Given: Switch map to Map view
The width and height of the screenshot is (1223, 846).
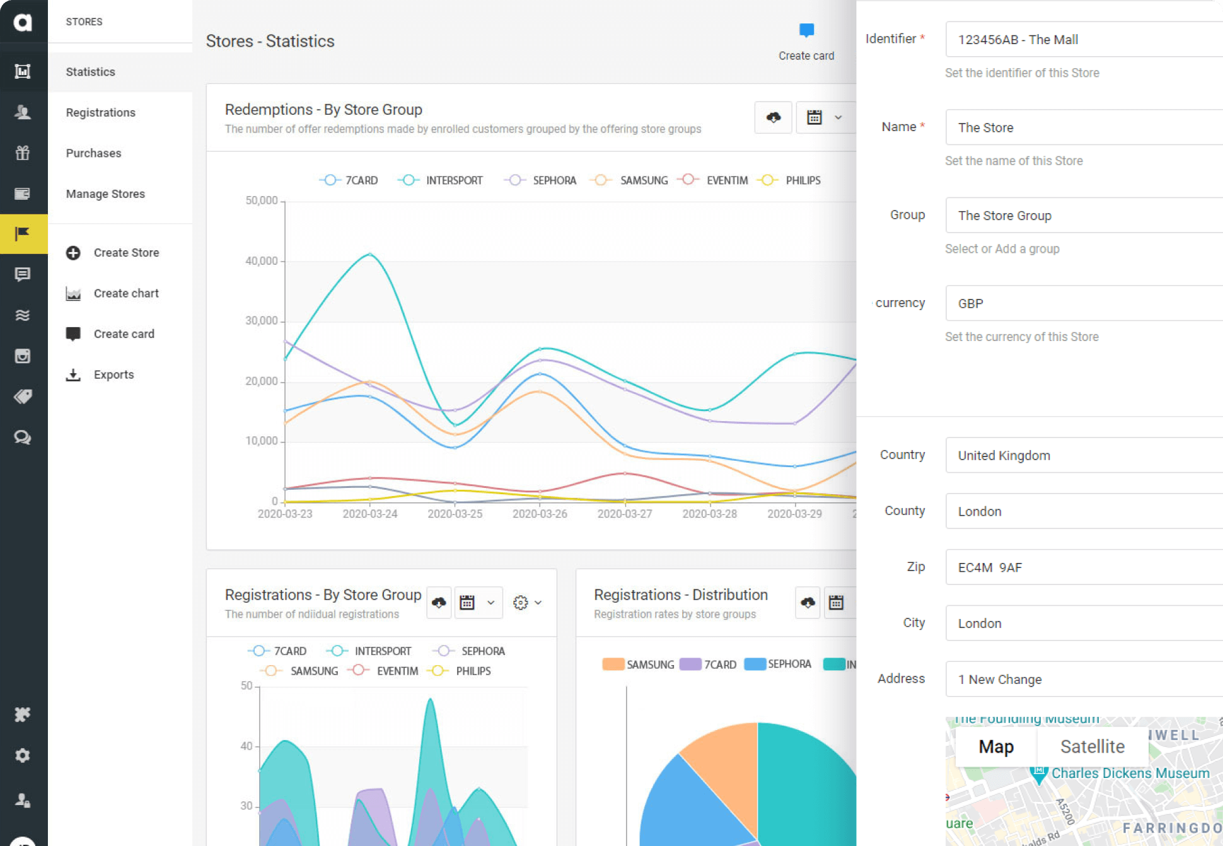Looking at the screenshot, I should 996,747.
